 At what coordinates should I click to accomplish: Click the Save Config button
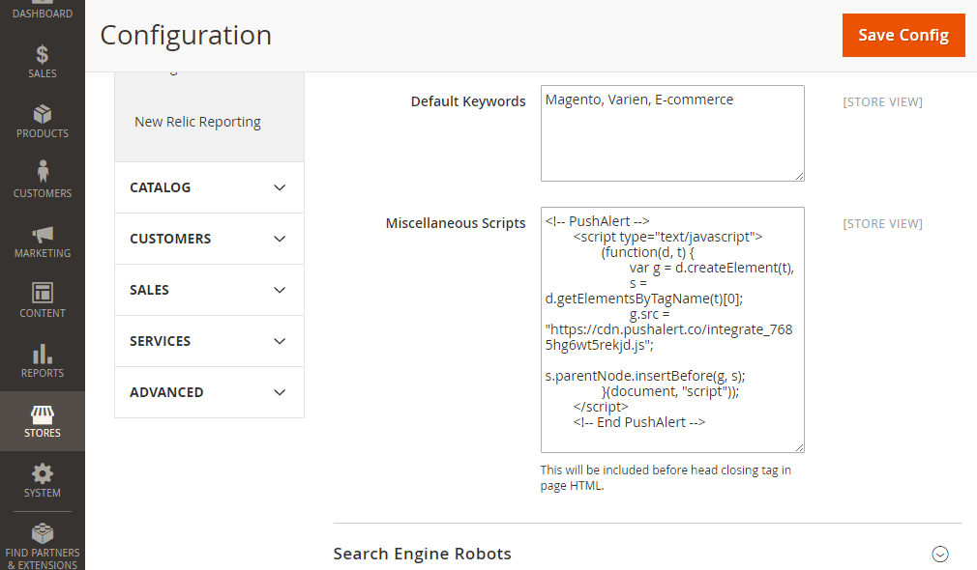pyautogui.click(x=903, y=36)
